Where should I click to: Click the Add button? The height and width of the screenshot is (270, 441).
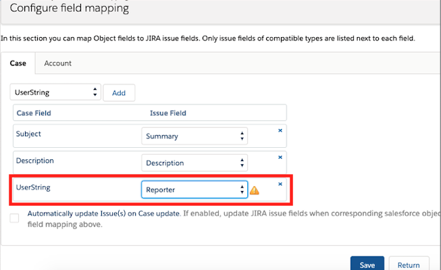coord(119,92)
